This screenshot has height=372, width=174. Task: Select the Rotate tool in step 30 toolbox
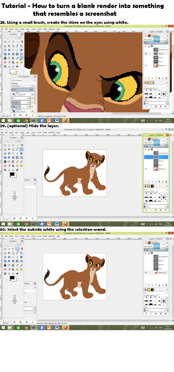click(x=21, y=257)
